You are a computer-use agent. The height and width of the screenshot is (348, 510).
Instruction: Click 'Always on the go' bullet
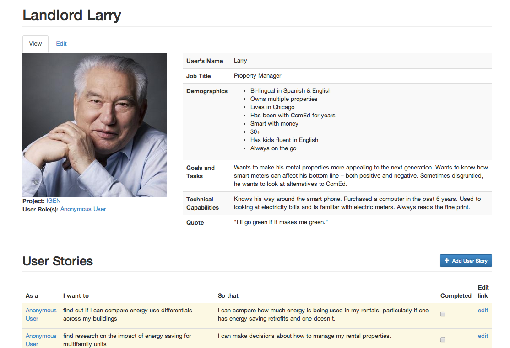click(273, 148)
